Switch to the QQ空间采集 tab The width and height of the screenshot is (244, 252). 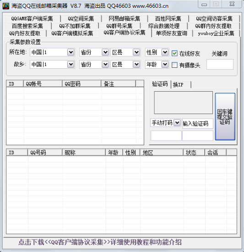pos(81,19)
